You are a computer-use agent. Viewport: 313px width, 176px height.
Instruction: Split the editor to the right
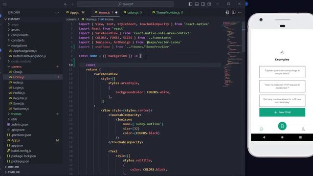tap(234, 12)
